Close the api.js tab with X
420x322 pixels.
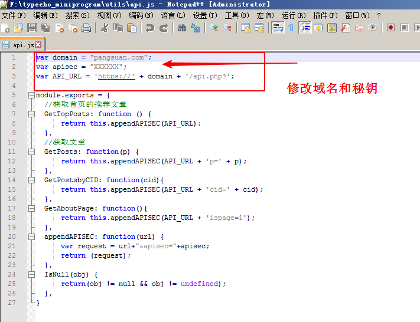click(x=38, y=45)
